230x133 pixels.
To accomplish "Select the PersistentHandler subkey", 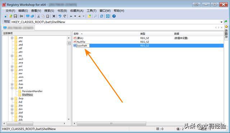I will [32, 91].
